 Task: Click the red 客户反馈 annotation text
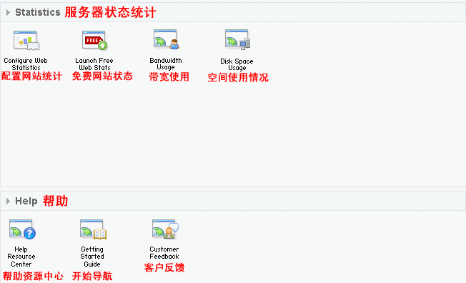coord(164,267)
